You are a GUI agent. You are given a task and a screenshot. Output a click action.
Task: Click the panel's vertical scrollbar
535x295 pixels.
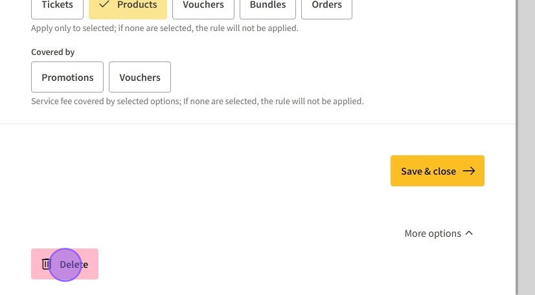point(516,129)
